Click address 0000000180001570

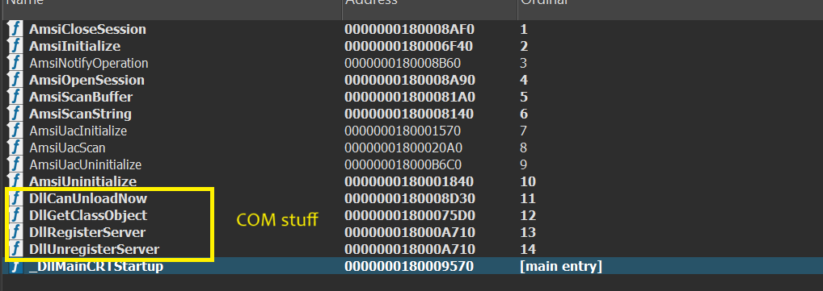pyautogui.click(x=403, y=131)
